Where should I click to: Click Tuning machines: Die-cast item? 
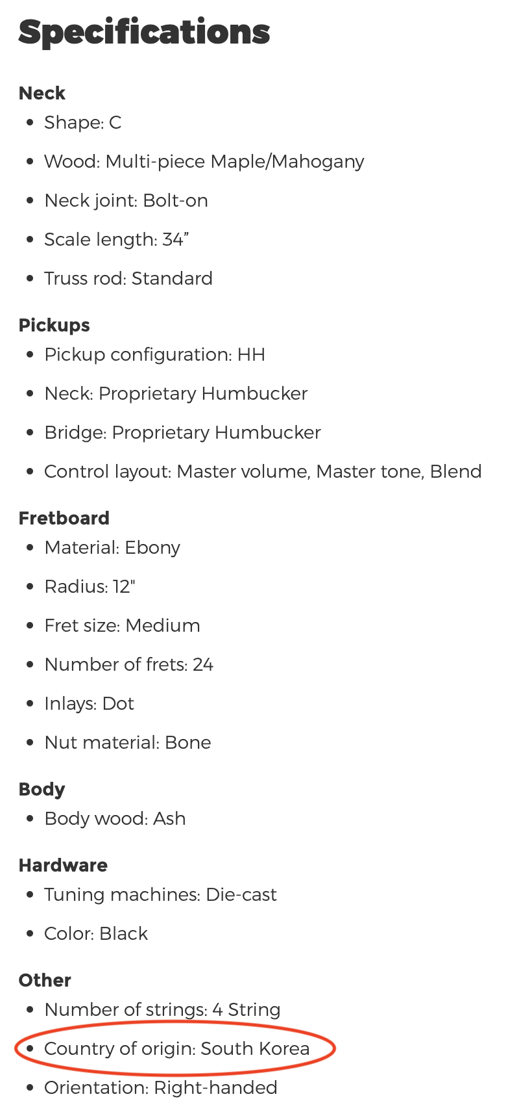[x=161, y=895]
